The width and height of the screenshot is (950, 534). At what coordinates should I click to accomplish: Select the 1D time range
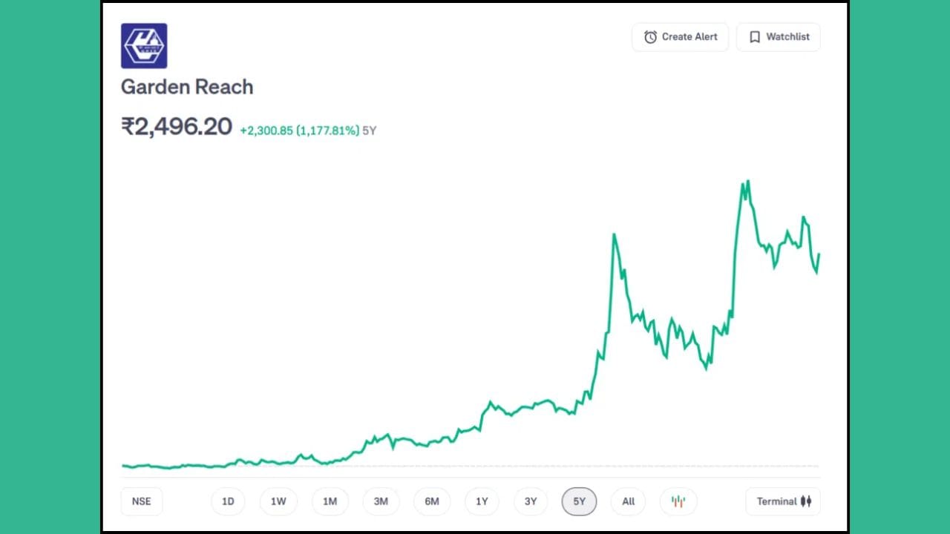click(x=228, y=501)
